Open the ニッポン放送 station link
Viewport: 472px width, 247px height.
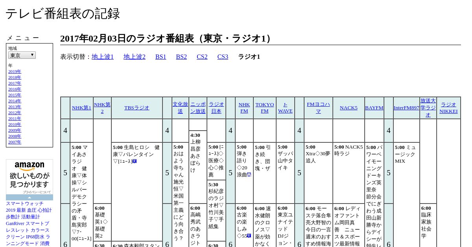(x=198, y=108)
